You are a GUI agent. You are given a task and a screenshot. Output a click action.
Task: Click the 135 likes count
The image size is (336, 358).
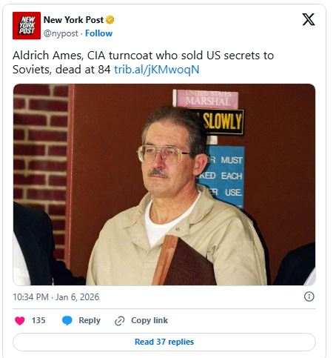click(x=38, y=320)
